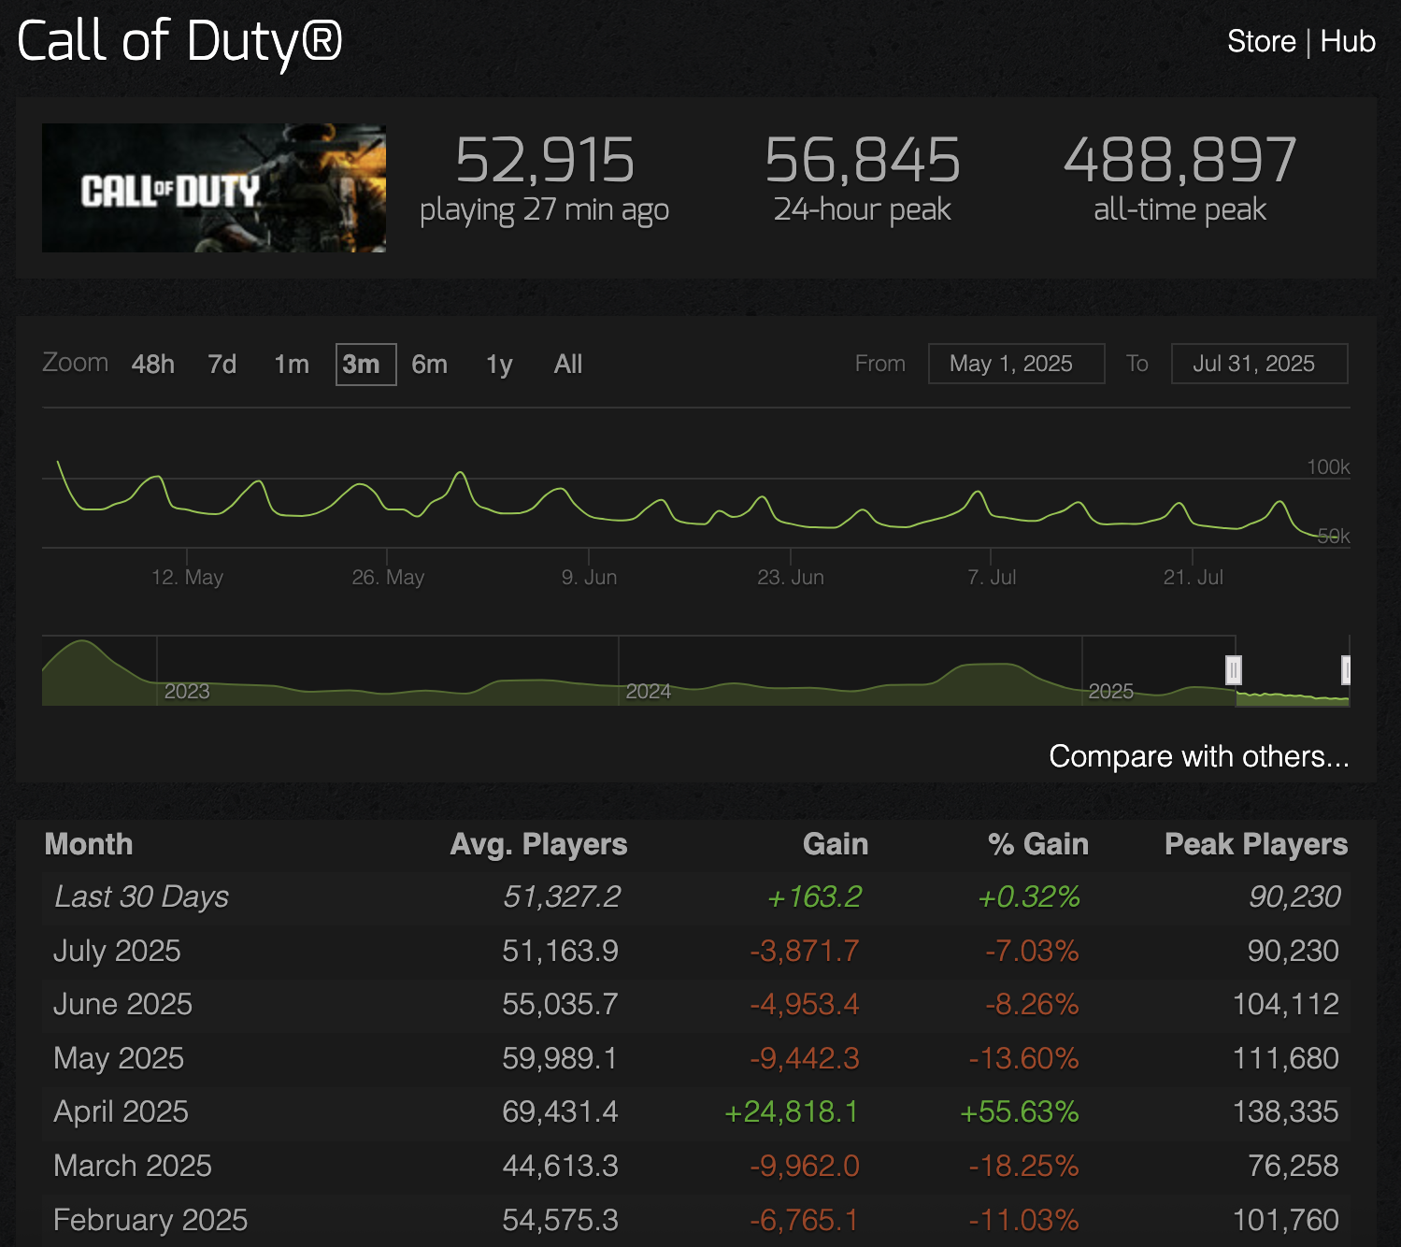The image size is (1401, 1247).
Task: Select the June 2025 row label
Action: (x=122, y=1004)
